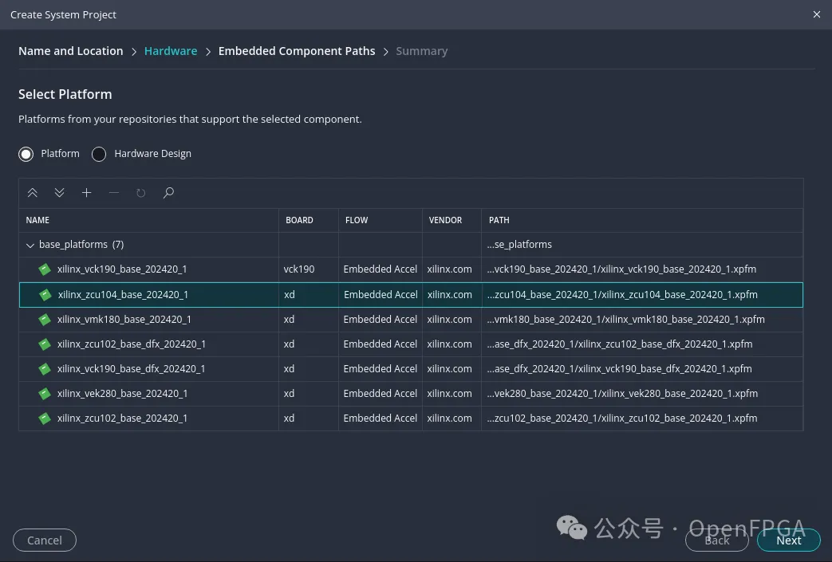Click the green icon beside xilinx_vek280_base_202420_1
The width and height of the screenshot is (832, 562).
pos(45,394)
